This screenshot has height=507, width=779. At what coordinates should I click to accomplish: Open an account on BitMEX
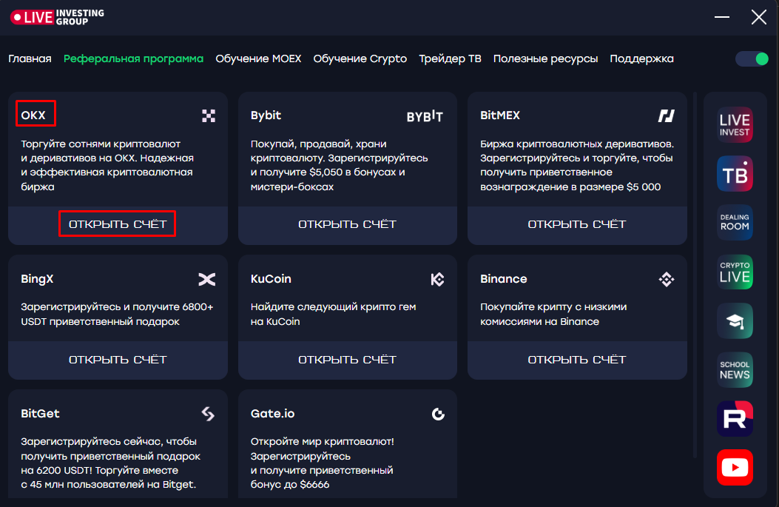577,224
